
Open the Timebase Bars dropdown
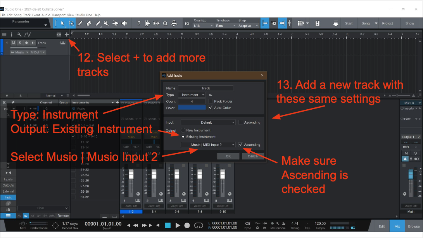point(226,26)
